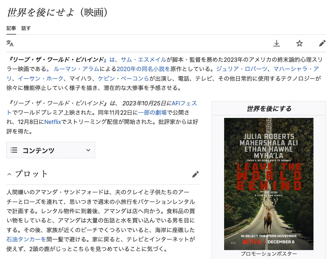
Task: Follow the 一部の劇場 link
Action: coord(152,113)
